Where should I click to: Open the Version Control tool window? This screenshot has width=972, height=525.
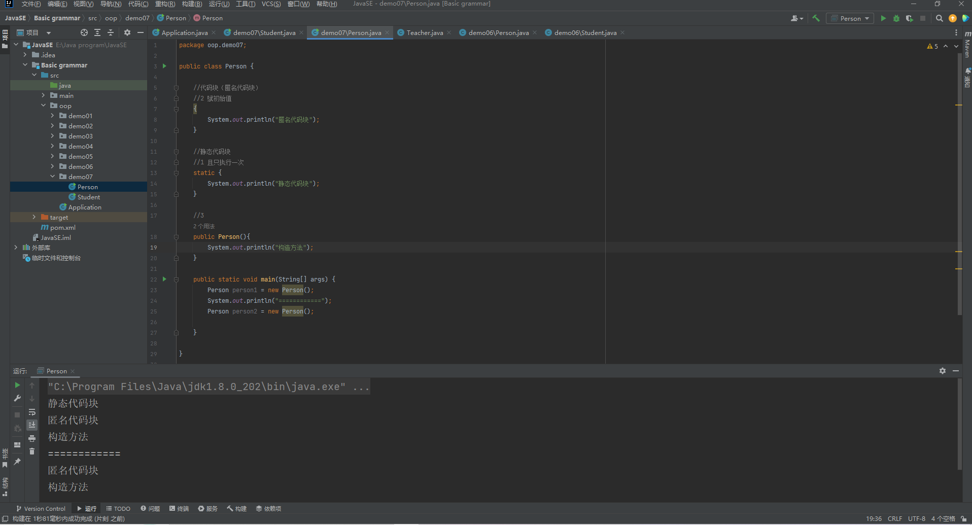[41, 509]
